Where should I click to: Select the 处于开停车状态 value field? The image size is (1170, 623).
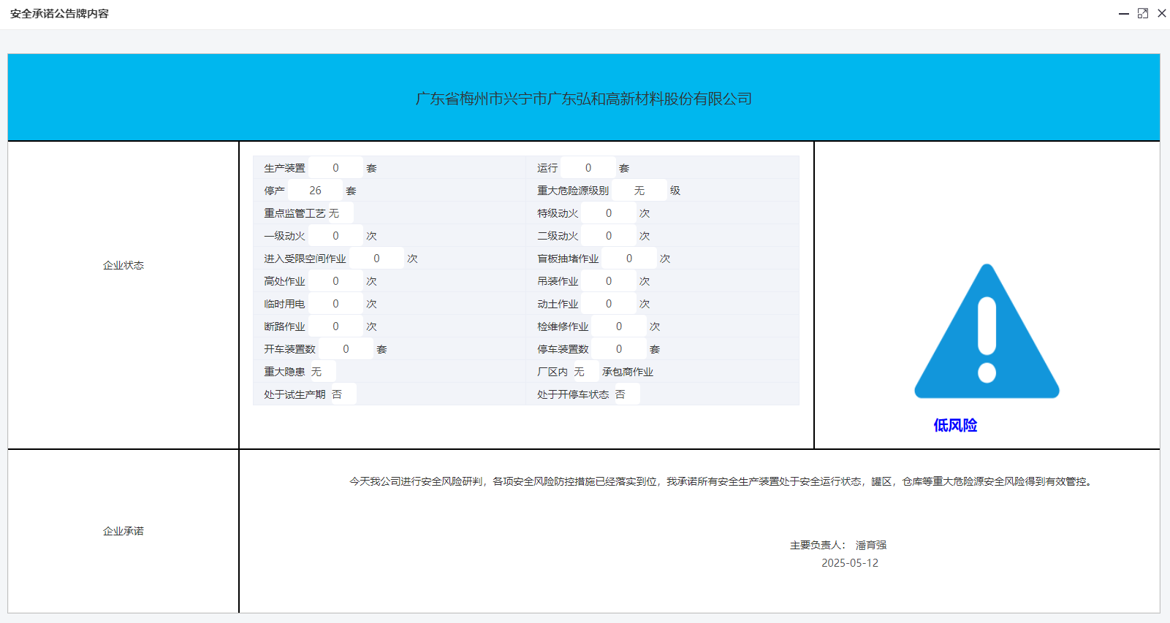click(626, 394)
